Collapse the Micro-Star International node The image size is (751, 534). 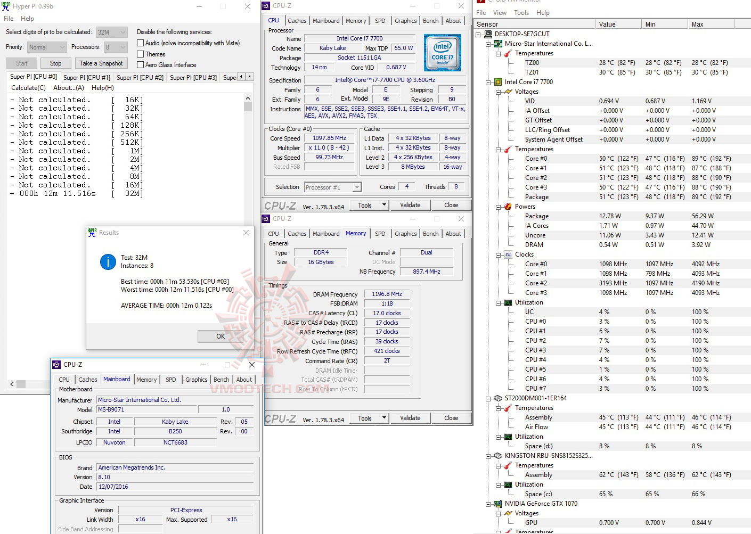click(x=488, y=44)
